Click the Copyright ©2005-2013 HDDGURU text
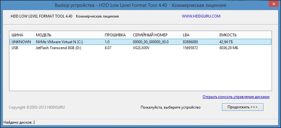Screen dimensions: 281x128 (x=37, y=107)
